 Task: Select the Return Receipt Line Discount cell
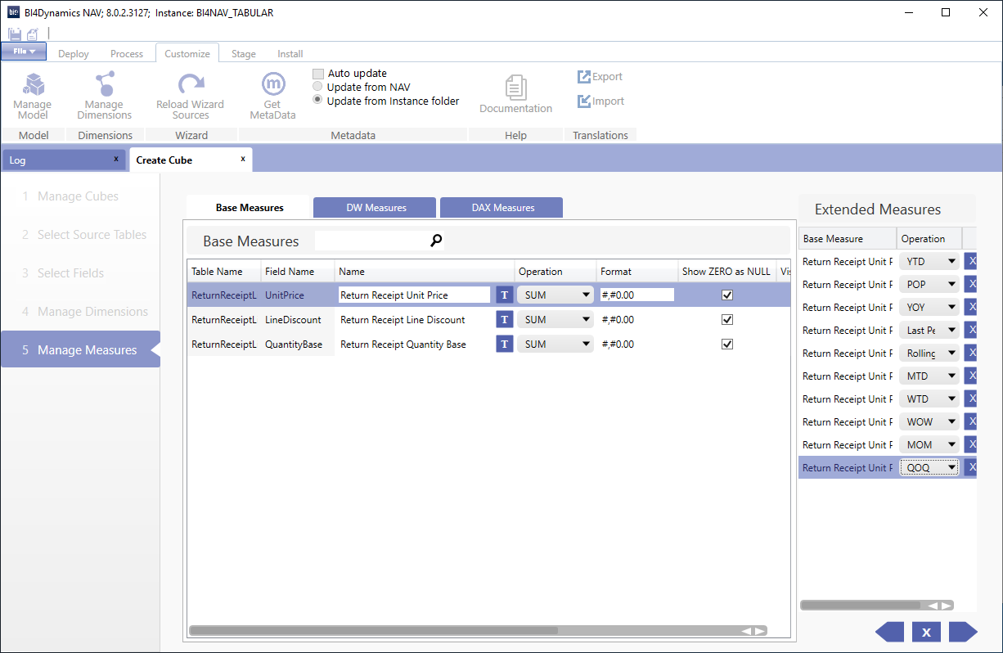(x=416, y=320)
